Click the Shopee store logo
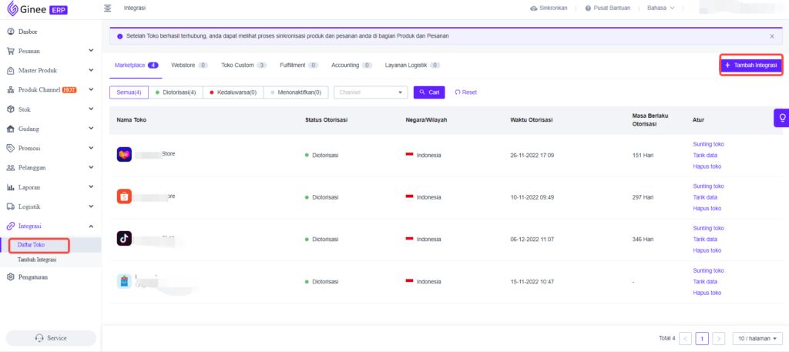789x352 pixels. click(x=124, y=196)
